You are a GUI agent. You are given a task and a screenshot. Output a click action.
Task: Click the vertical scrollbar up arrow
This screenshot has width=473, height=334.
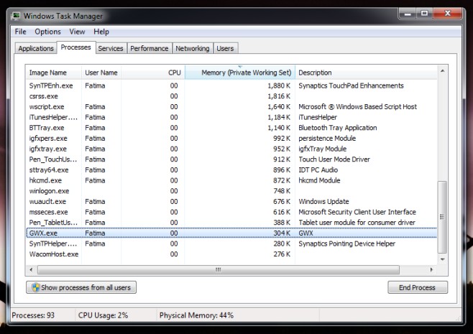click(x=442, y=71)
